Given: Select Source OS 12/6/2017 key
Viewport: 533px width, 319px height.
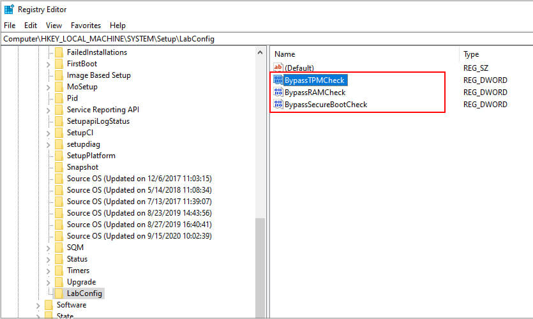Looking at the screenshot, I should click(x=139, y=179).
